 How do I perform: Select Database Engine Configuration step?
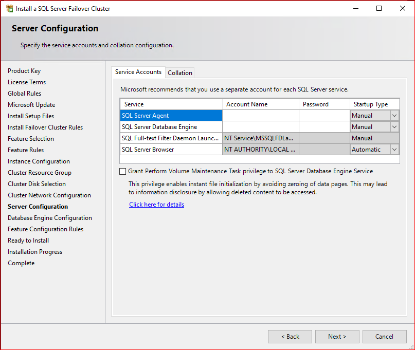[x=50, y=218]
